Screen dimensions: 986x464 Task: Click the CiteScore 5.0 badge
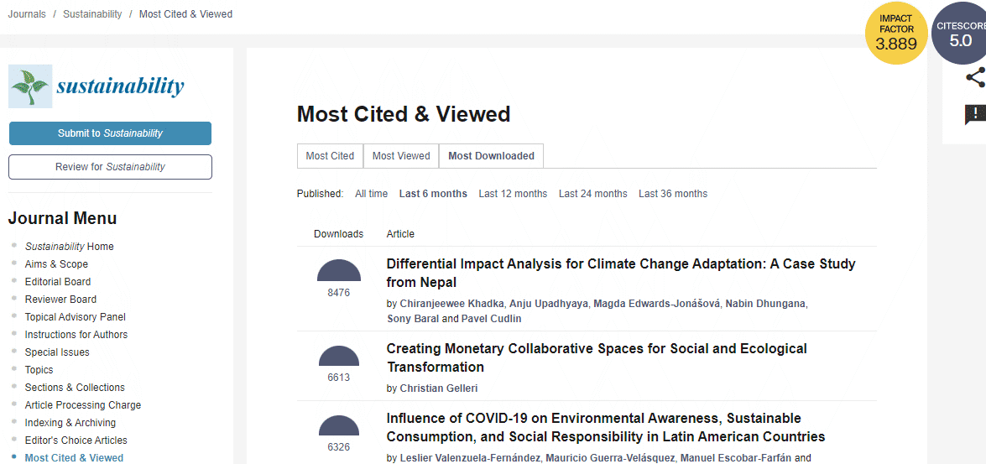point(959,34)
